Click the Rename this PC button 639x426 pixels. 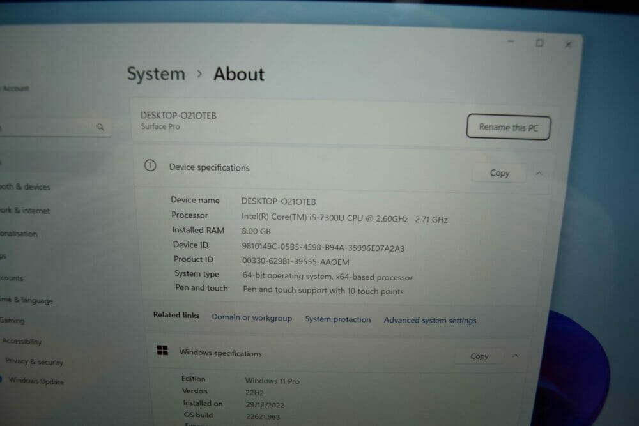click(508, 127)
